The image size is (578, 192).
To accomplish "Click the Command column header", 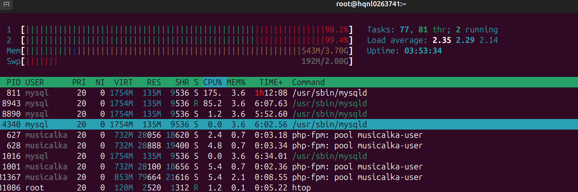I will (x=308, y=82).
